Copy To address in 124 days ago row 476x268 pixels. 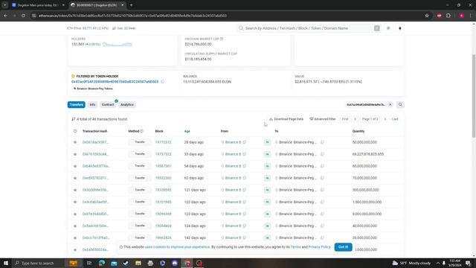point(322,226)
